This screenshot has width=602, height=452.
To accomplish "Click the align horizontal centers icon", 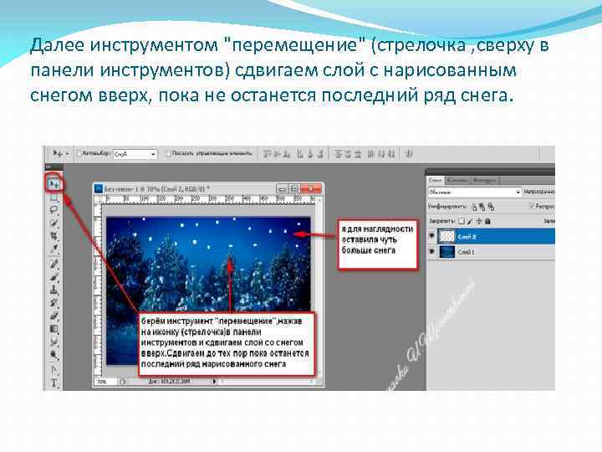I will [310, 154].
